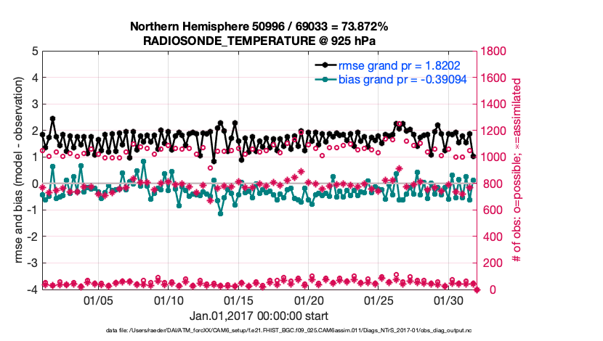The image size is (603, 341).
Task: Click the lowest teal bias data point
Action: 221,213
